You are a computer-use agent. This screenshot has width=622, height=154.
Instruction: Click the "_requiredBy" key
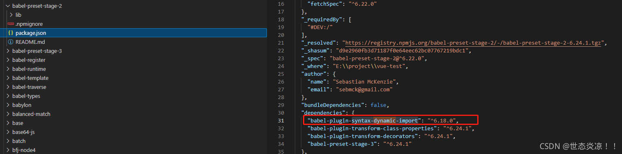point(321,20)
